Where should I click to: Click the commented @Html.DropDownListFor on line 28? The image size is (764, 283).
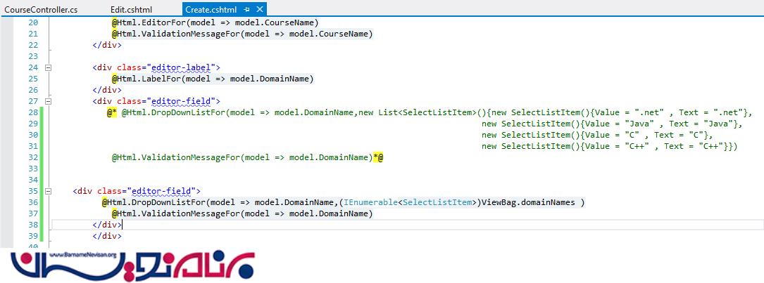pyautogui.click(x=175, y=113)
